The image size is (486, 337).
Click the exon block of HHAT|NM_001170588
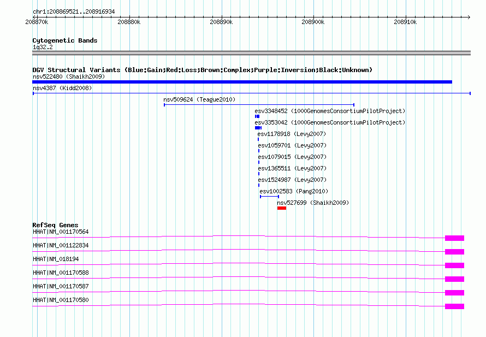tap(455, 279)
